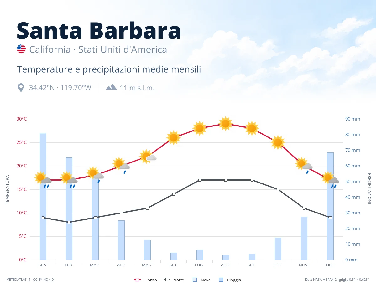The height and width of the screenshot is (288, 376).
Task: Click the 11 m s.l.m. elevation text
Action: pos(137,88)
